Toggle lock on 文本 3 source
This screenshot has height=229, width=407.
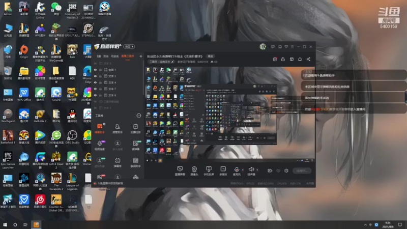tap(100, 76)
